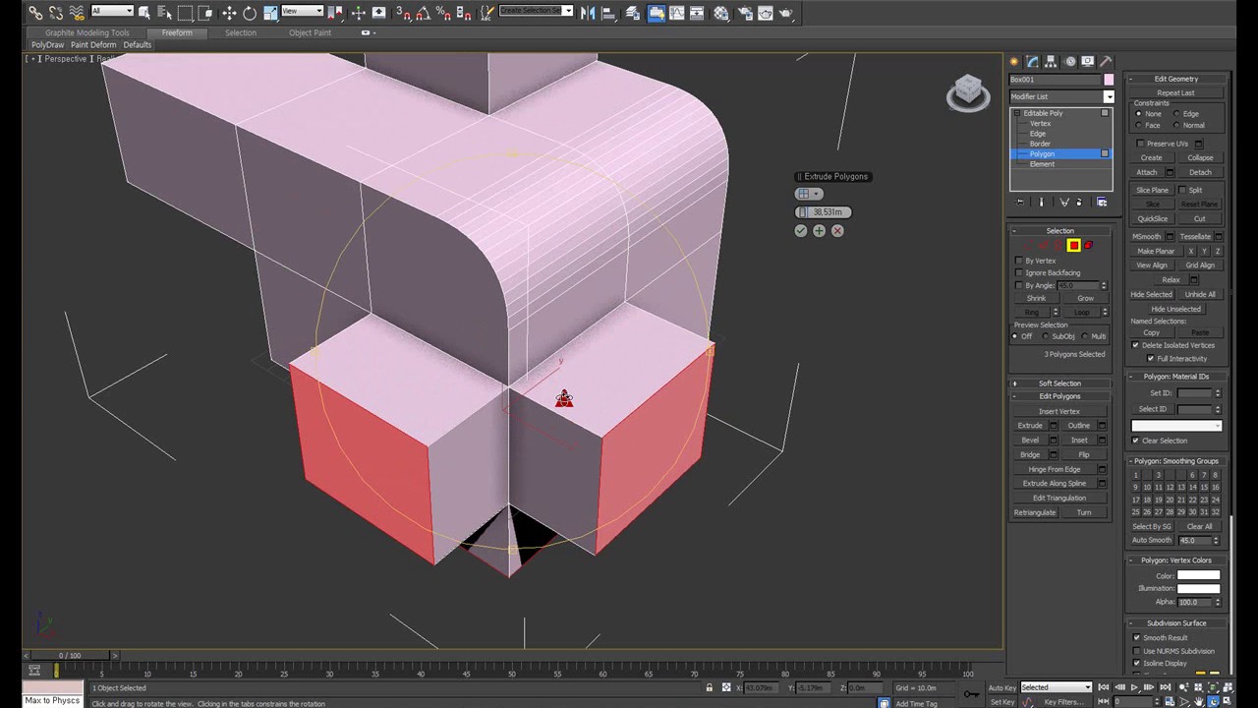Toggle the 3D Snaps icon
Viewport: 1258px width, 708px height.
point(403,13)
